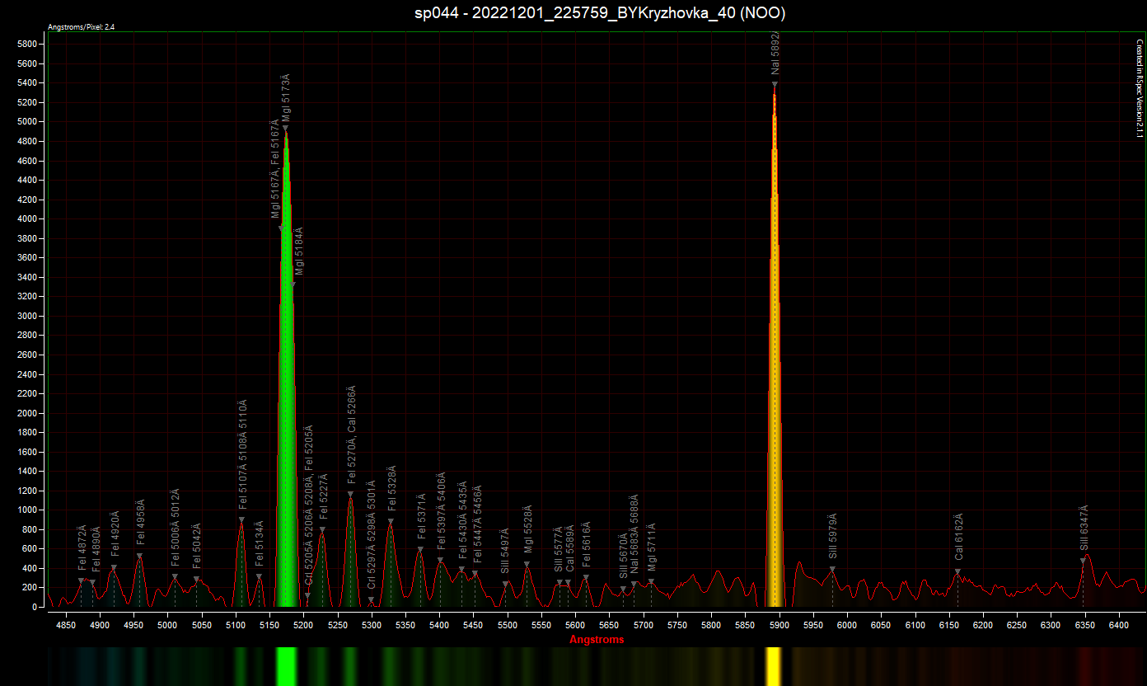Select the MgI 5711Å line label
This screenshot has width=1147, height=686.
click(x=652, y=547)
